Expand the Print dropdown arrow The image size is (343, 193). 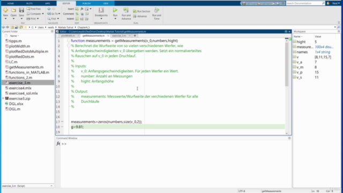pos(38,19)
